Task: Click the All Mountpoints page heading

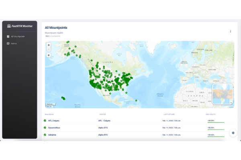Action: (56, 28)
